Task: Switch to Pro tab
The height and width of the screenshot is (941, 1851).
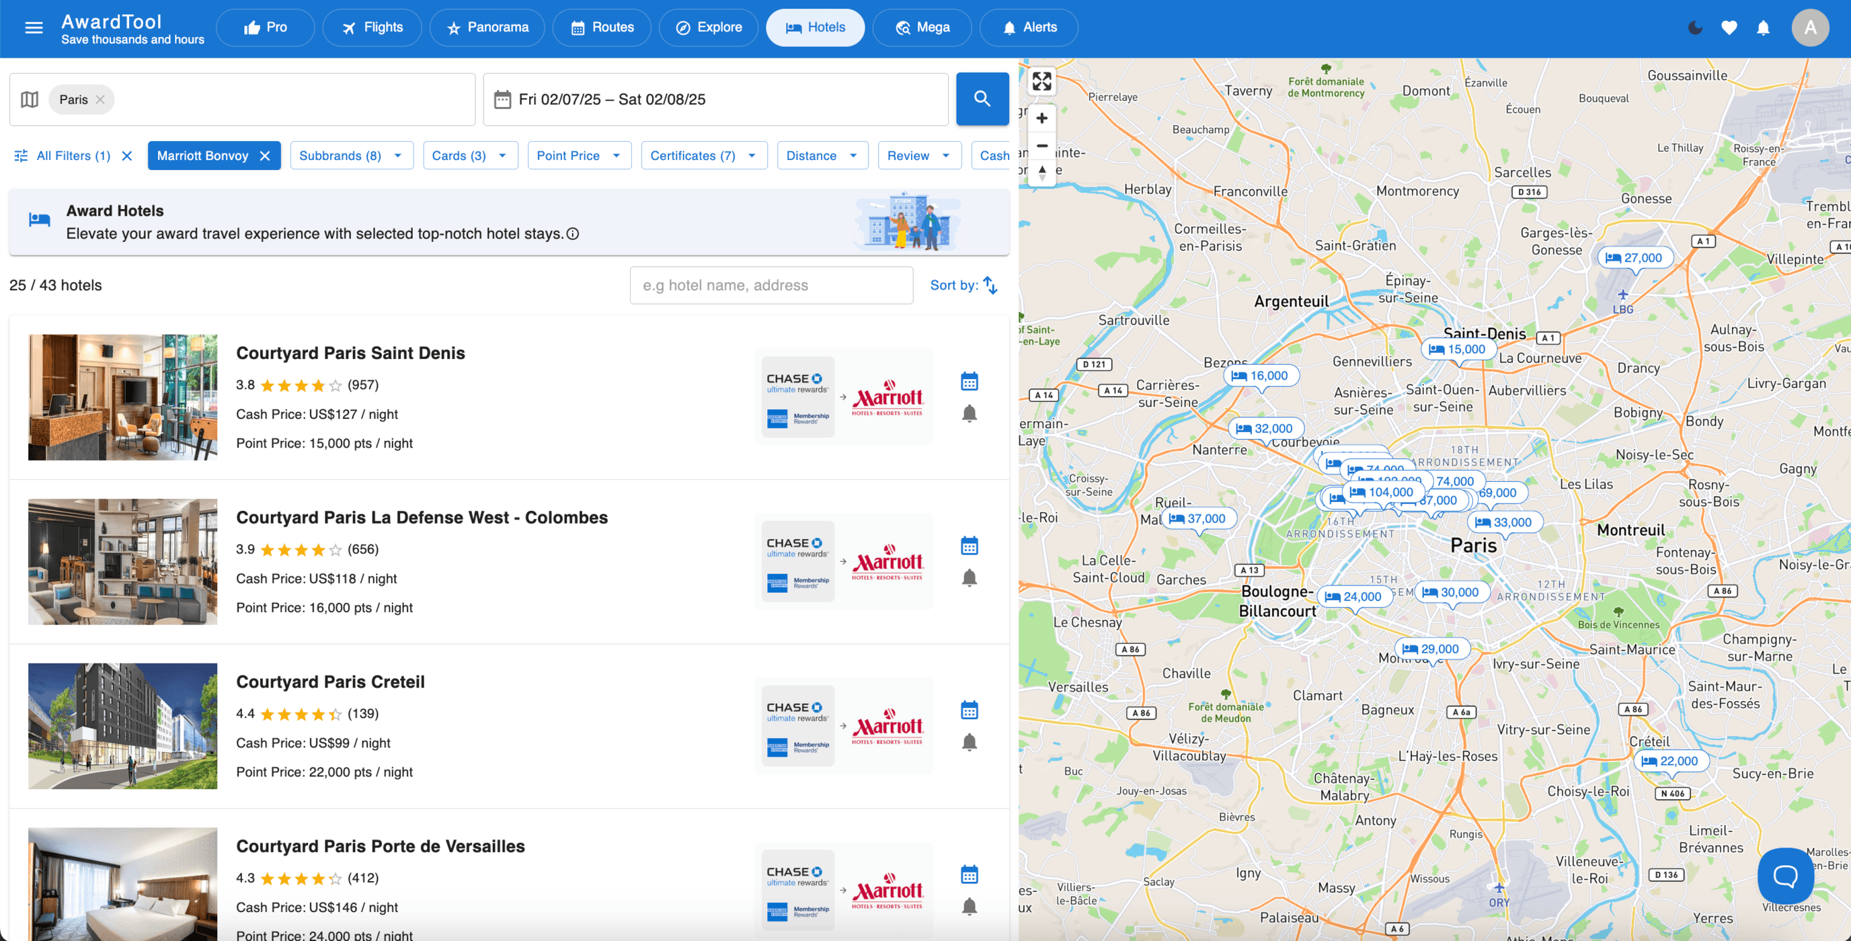Action: coord(265,28)
